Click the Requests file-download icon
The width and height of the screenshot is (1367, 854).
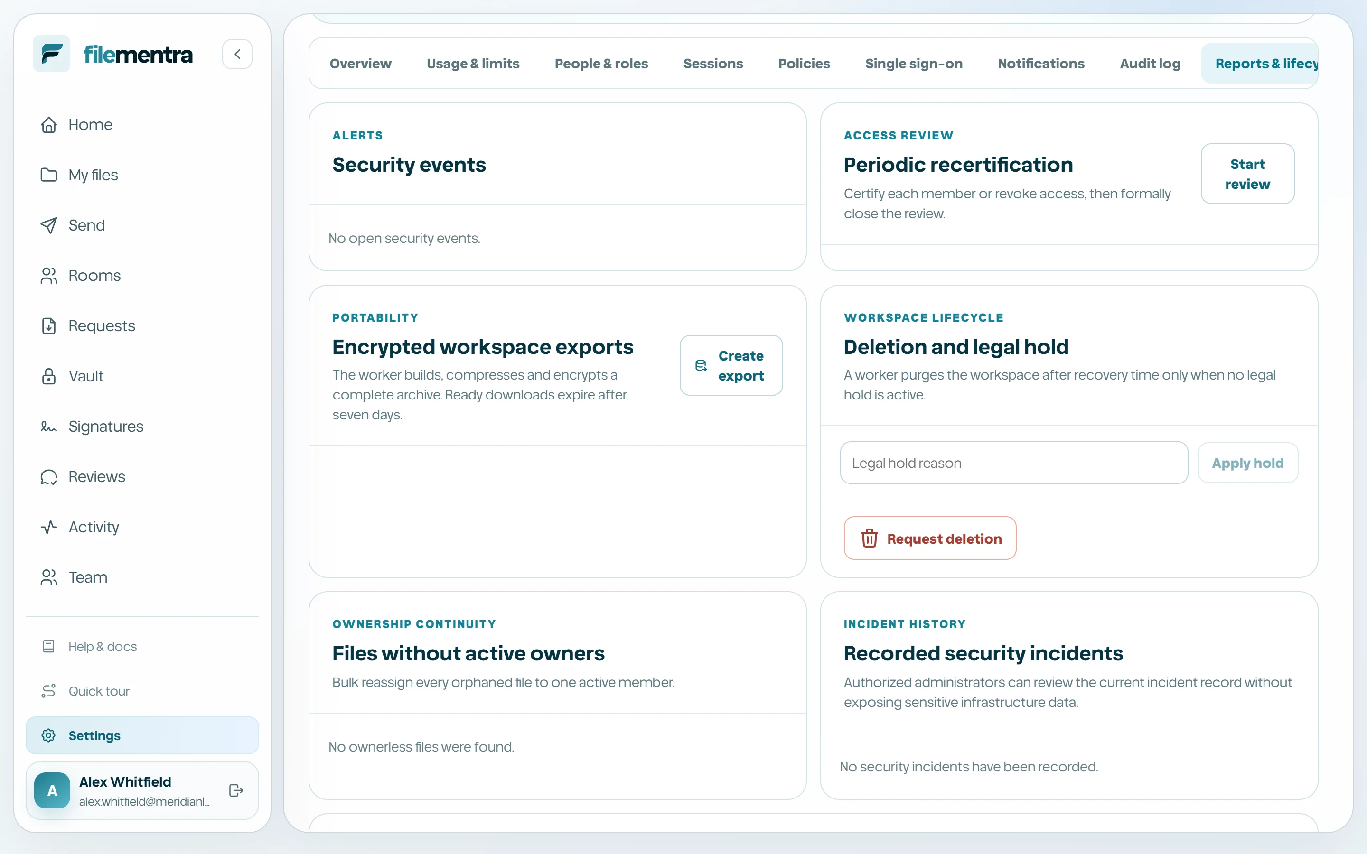pos(48,326)
